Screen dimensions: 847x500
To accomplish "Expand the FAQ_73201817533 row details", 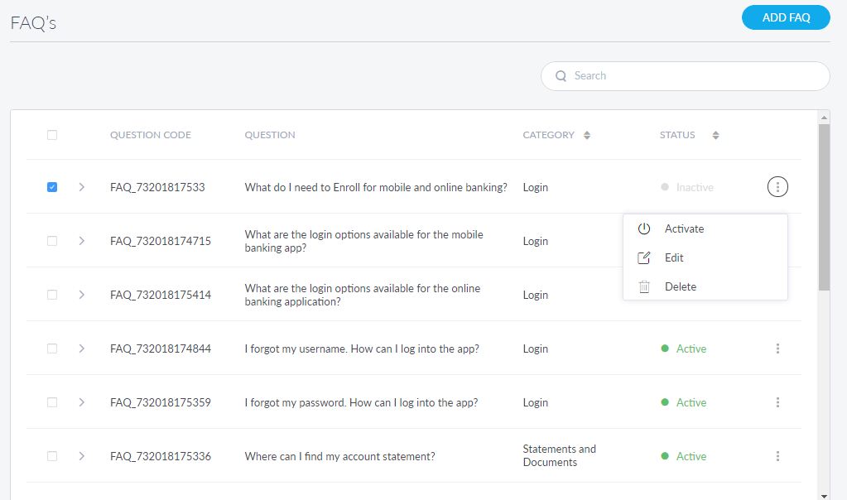I will click(81, 187).
